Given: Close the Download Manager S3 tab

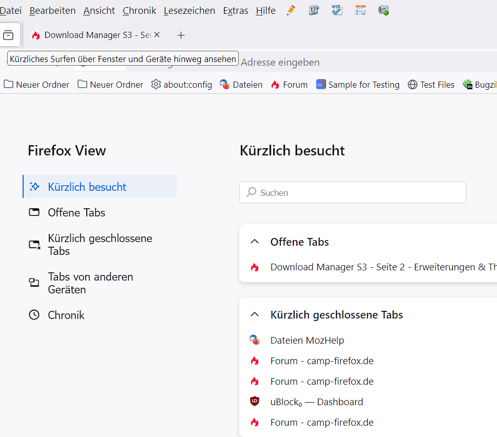Looking at the screenshot, I should click(x=157, y=35).
